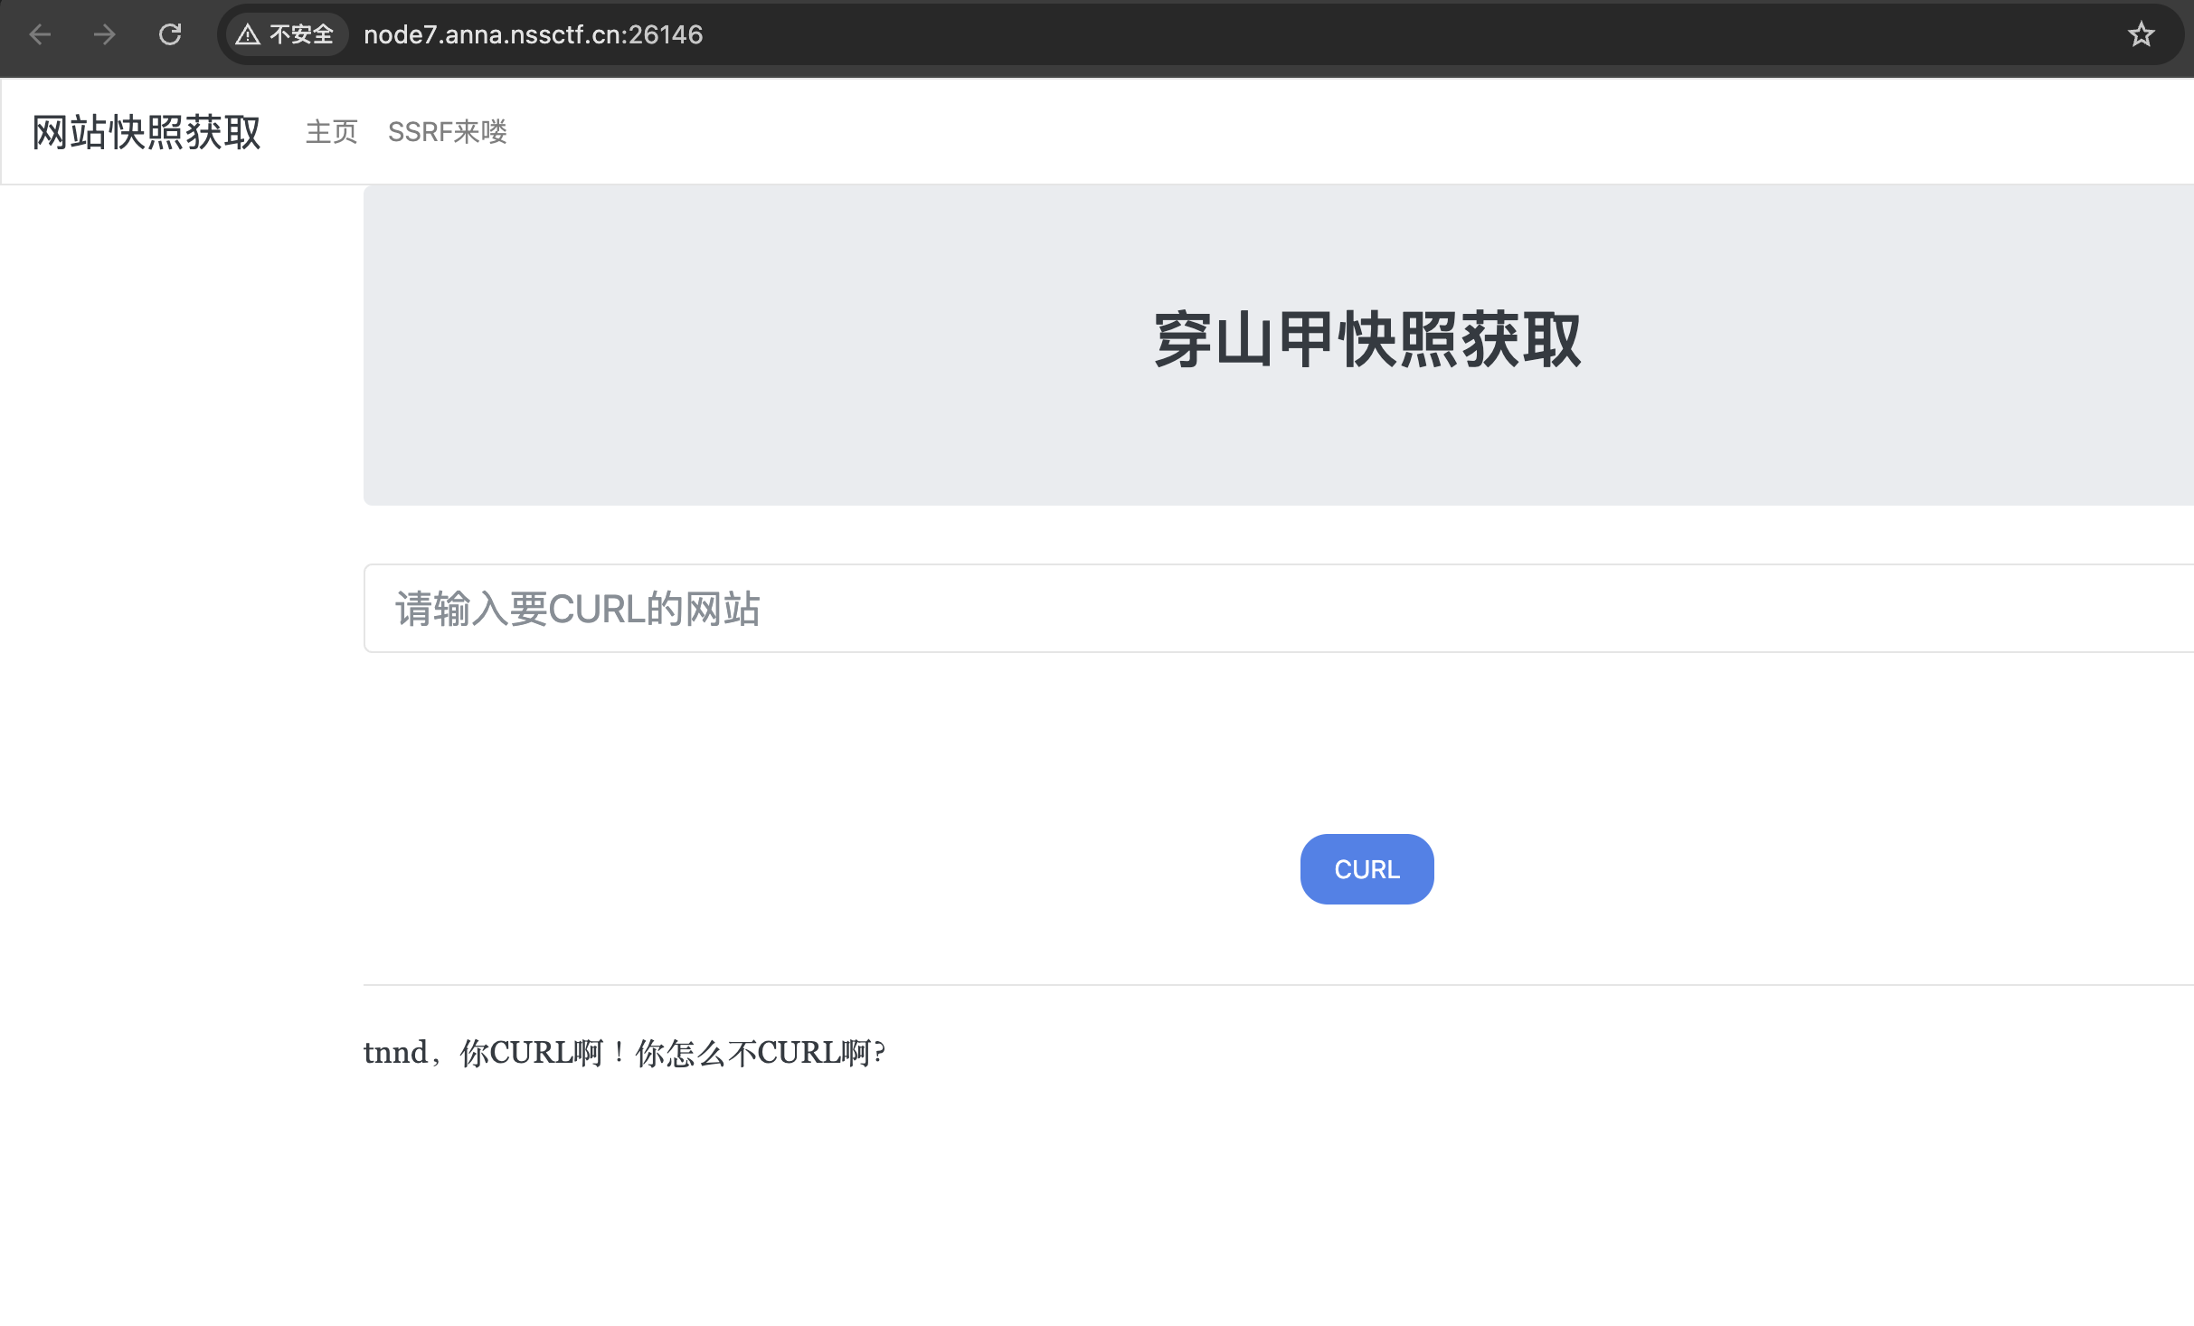The width and height of the screenshot is (2194, 1326).
Task: Go back with the browser back arrow
Action: pyautogui.click(x=40, y=34)
